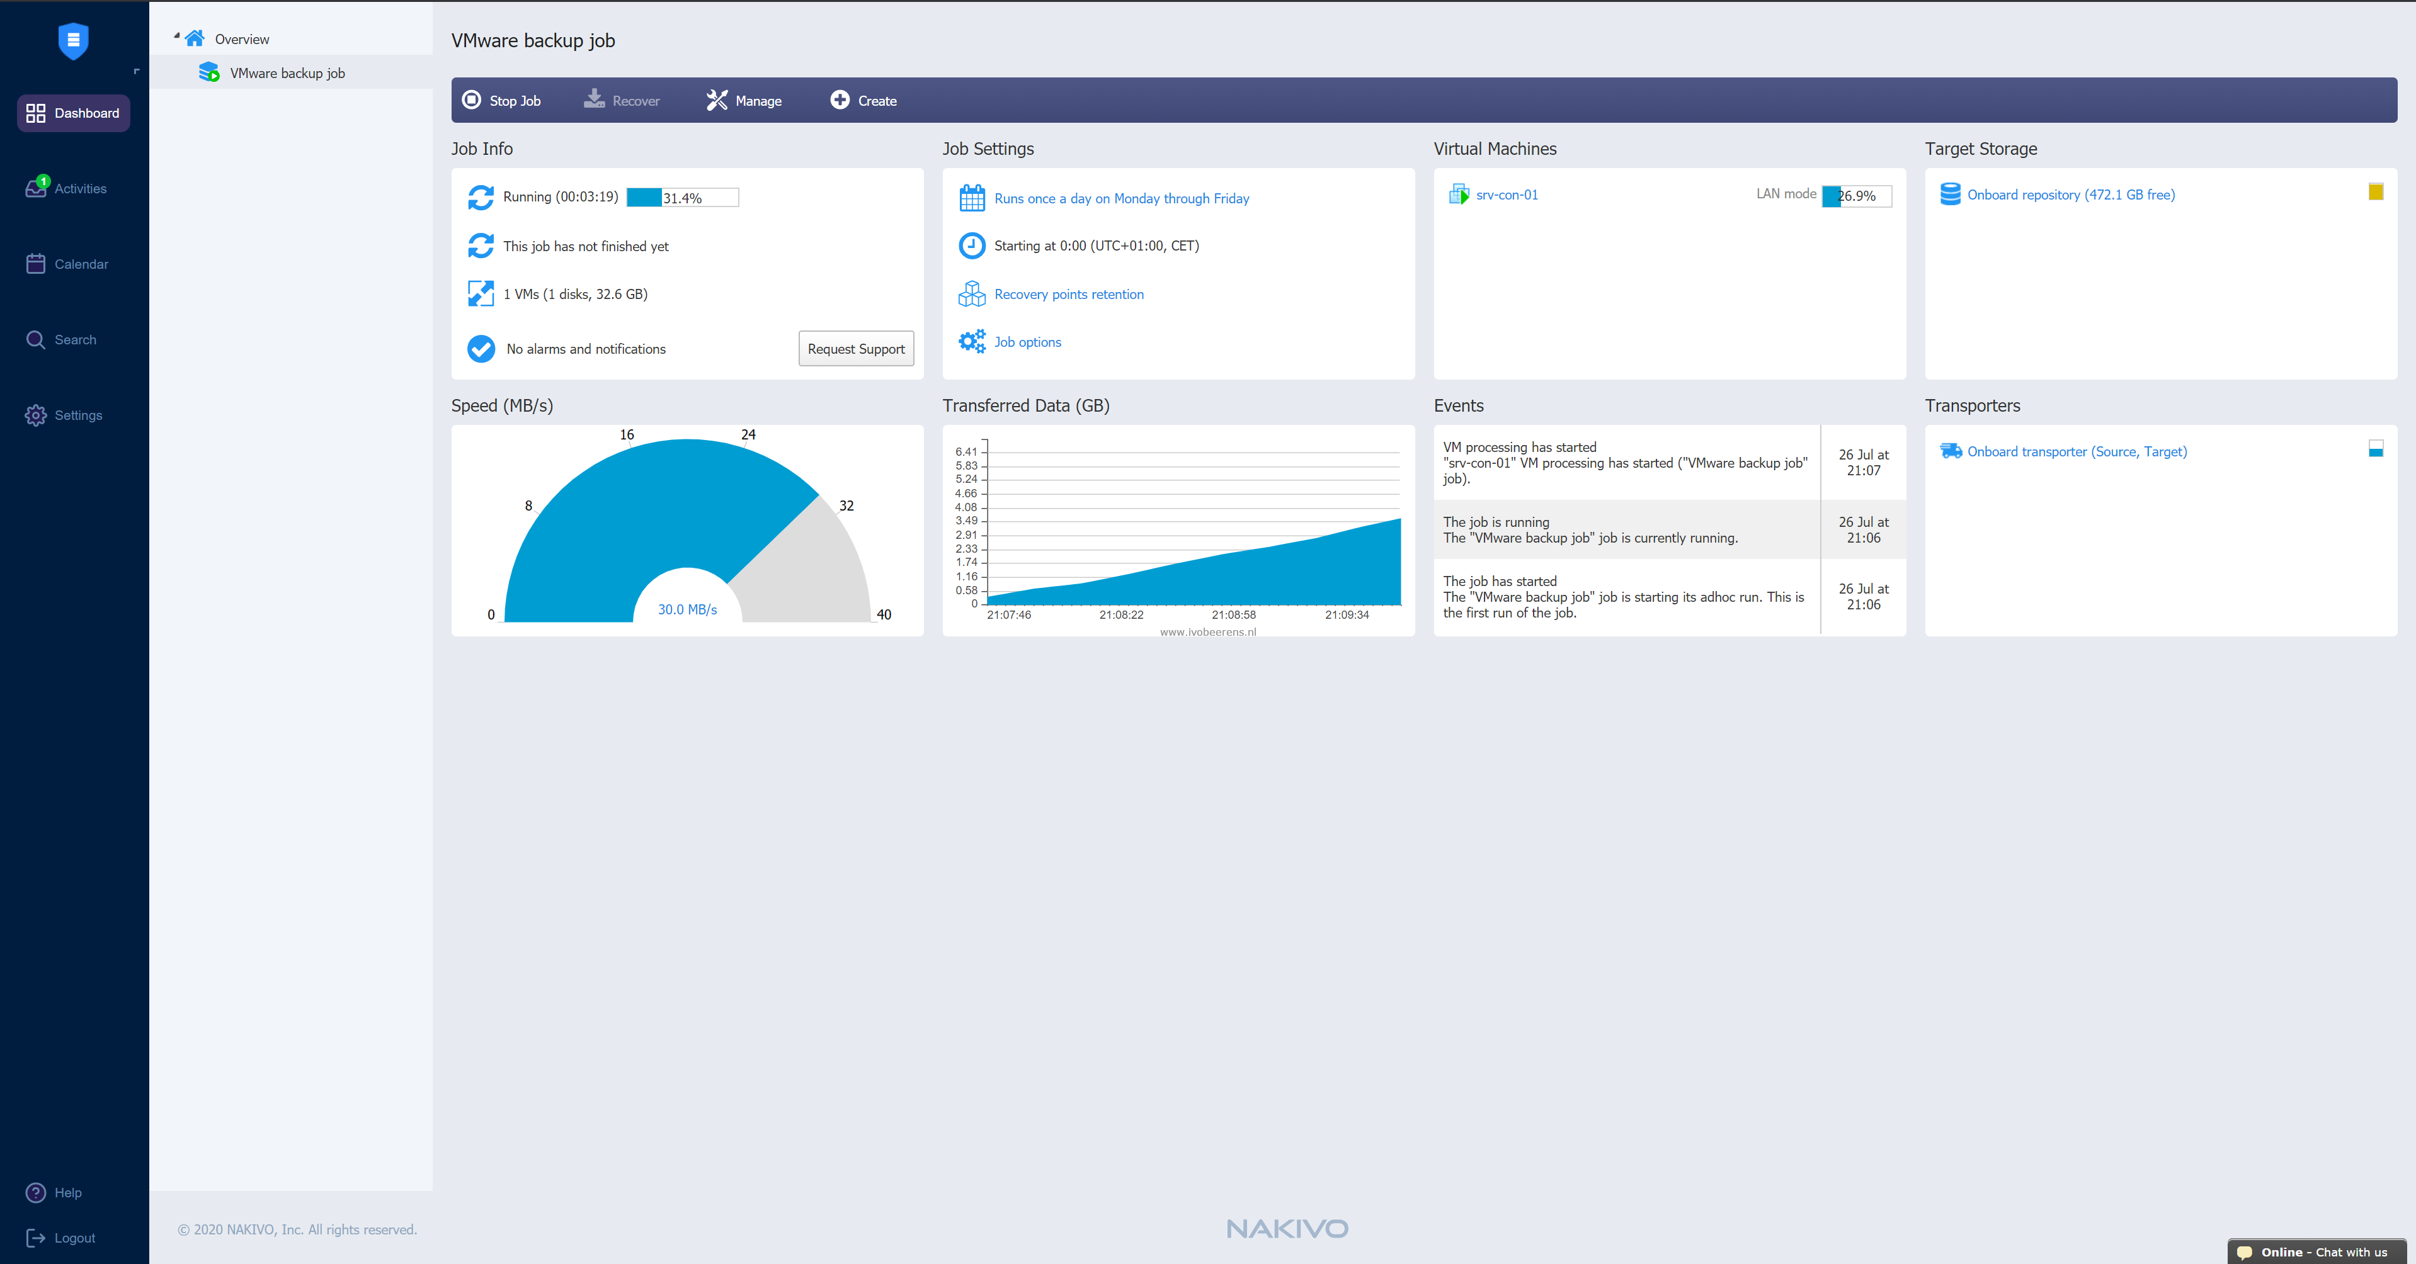Click the schedule calendar icon
Image resolution: width=2416 pixels, height=1264 pixels.
click(972, 198)
